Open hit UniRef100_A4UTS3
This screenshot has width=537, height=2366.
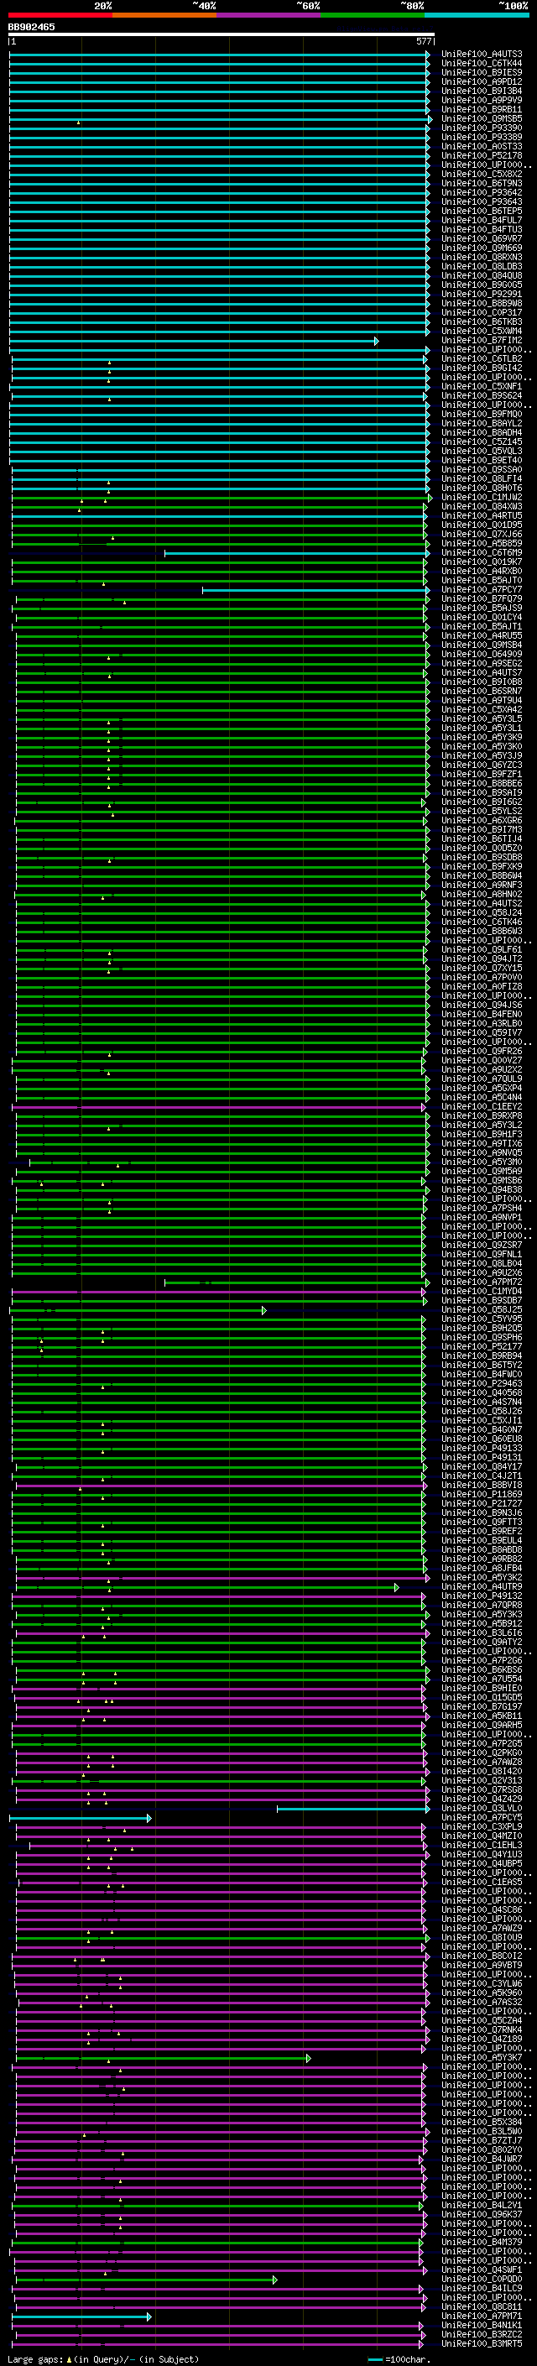click(x=481, y=55)
